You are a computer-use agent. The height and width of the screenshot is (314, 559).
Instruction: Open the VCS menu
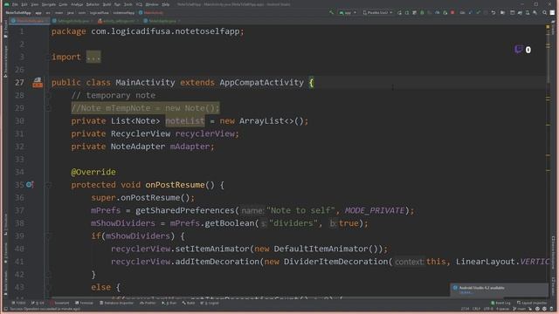coord(139,4)
